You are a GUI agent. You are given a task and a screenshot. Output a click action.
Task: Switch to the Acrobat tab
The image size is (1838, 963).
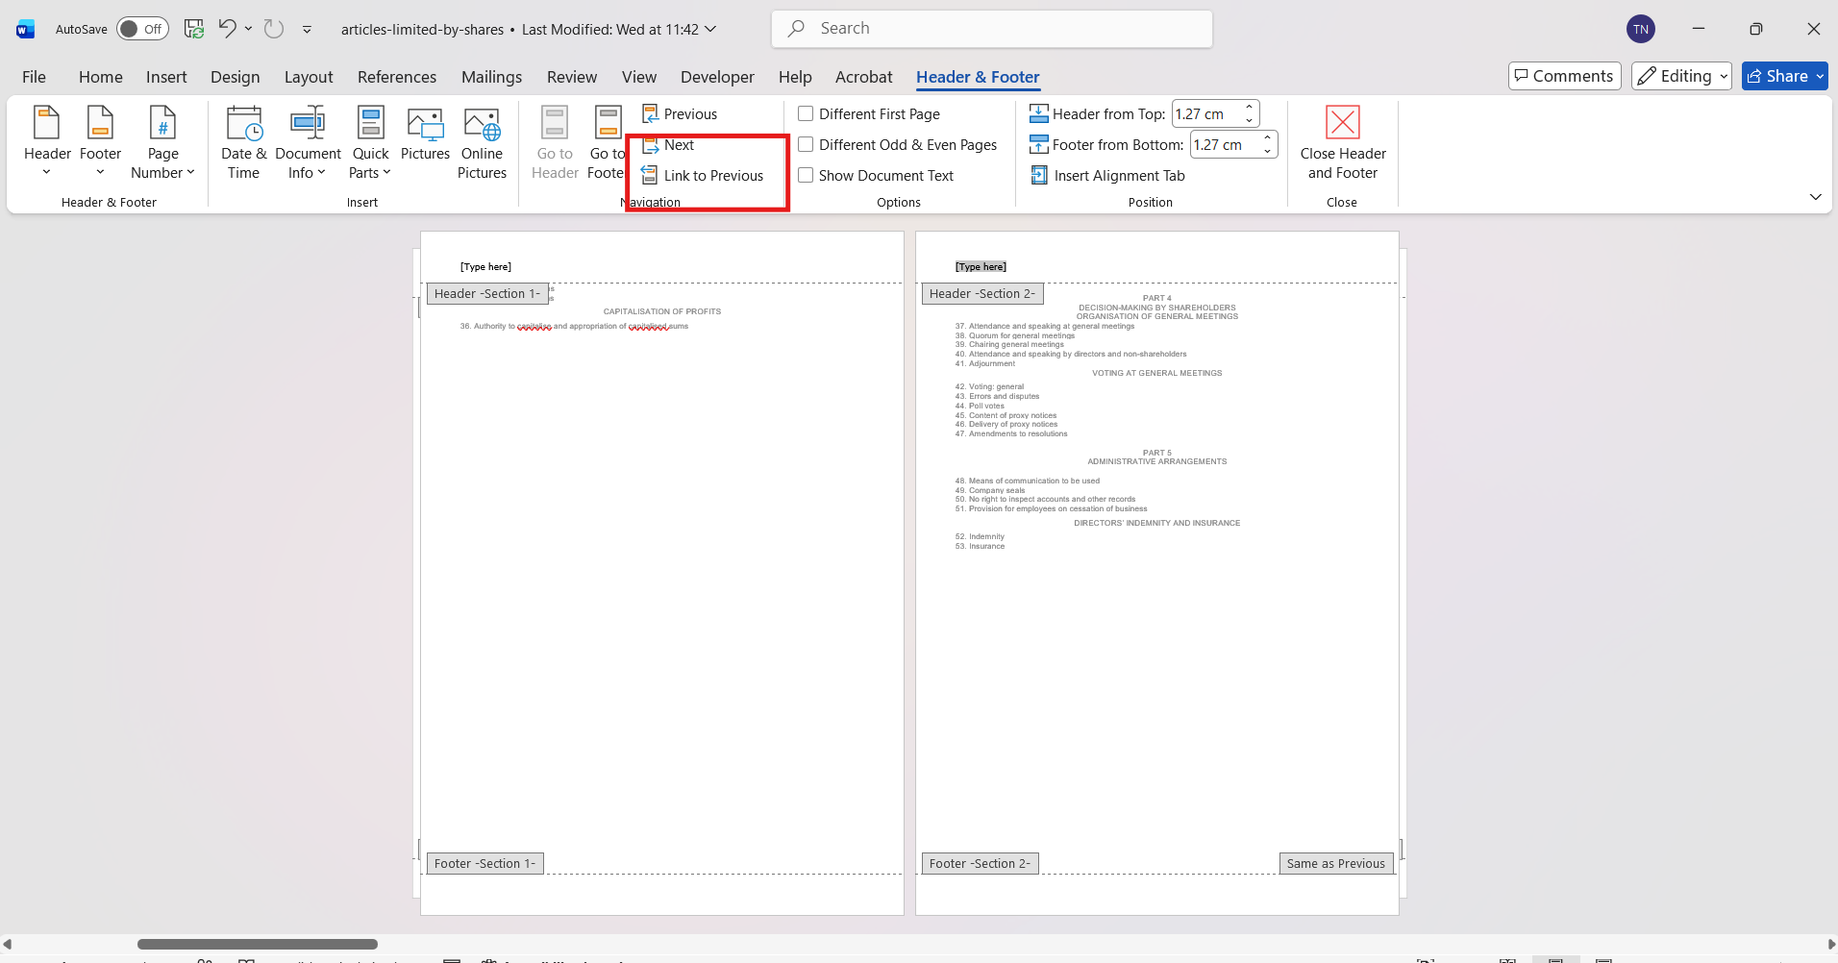point(863,77)
